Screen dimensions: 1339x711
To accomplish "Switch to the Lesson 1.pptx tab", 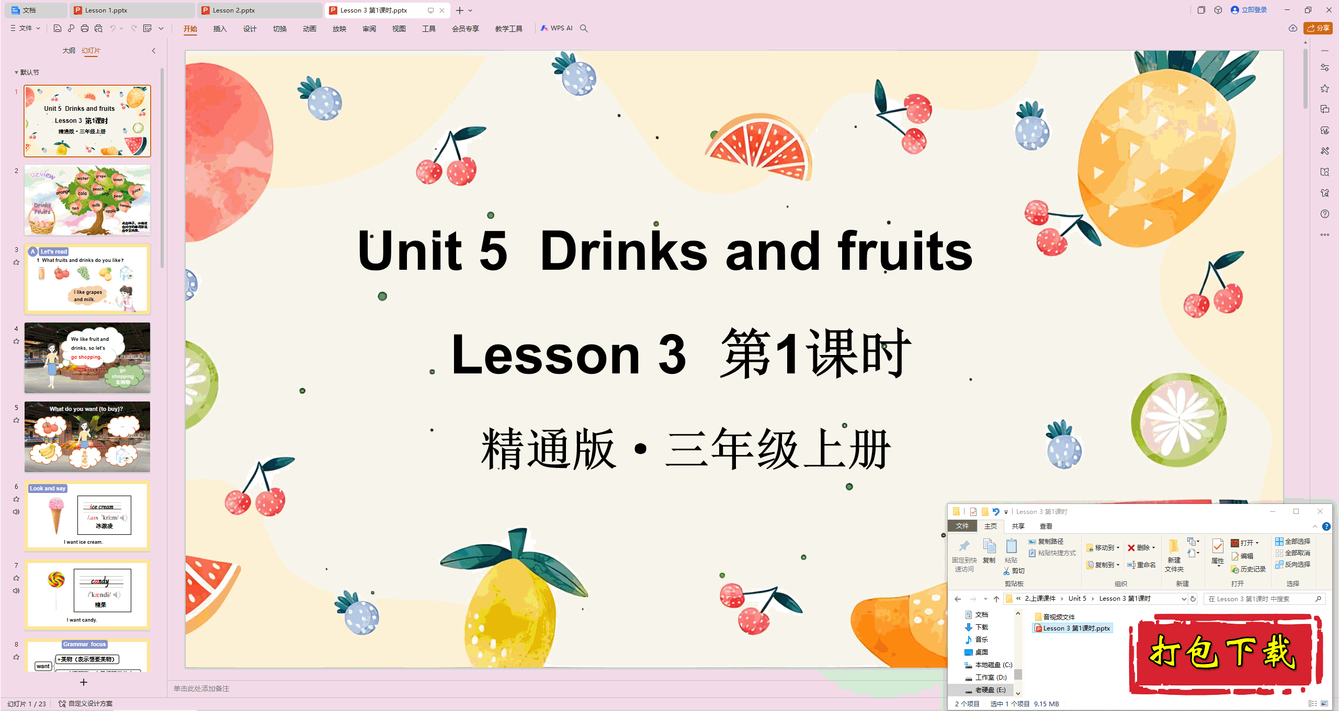I will coord(131,10).
